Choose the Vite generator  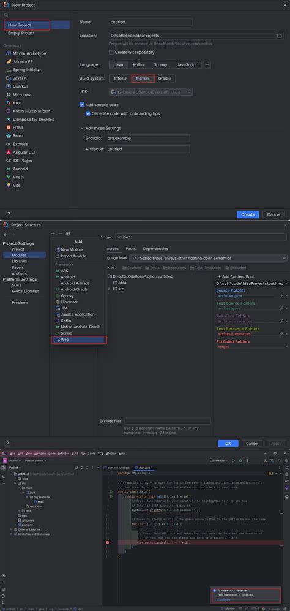pyautogui.click(x=13, y=186)
